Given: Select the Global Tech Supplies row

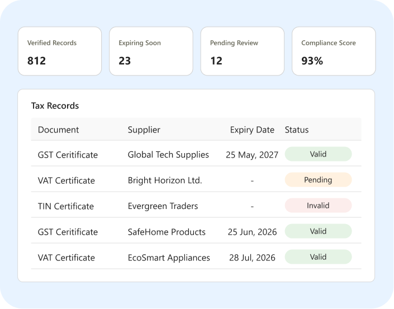Looking at the screenshot, I should click(196, 154).
